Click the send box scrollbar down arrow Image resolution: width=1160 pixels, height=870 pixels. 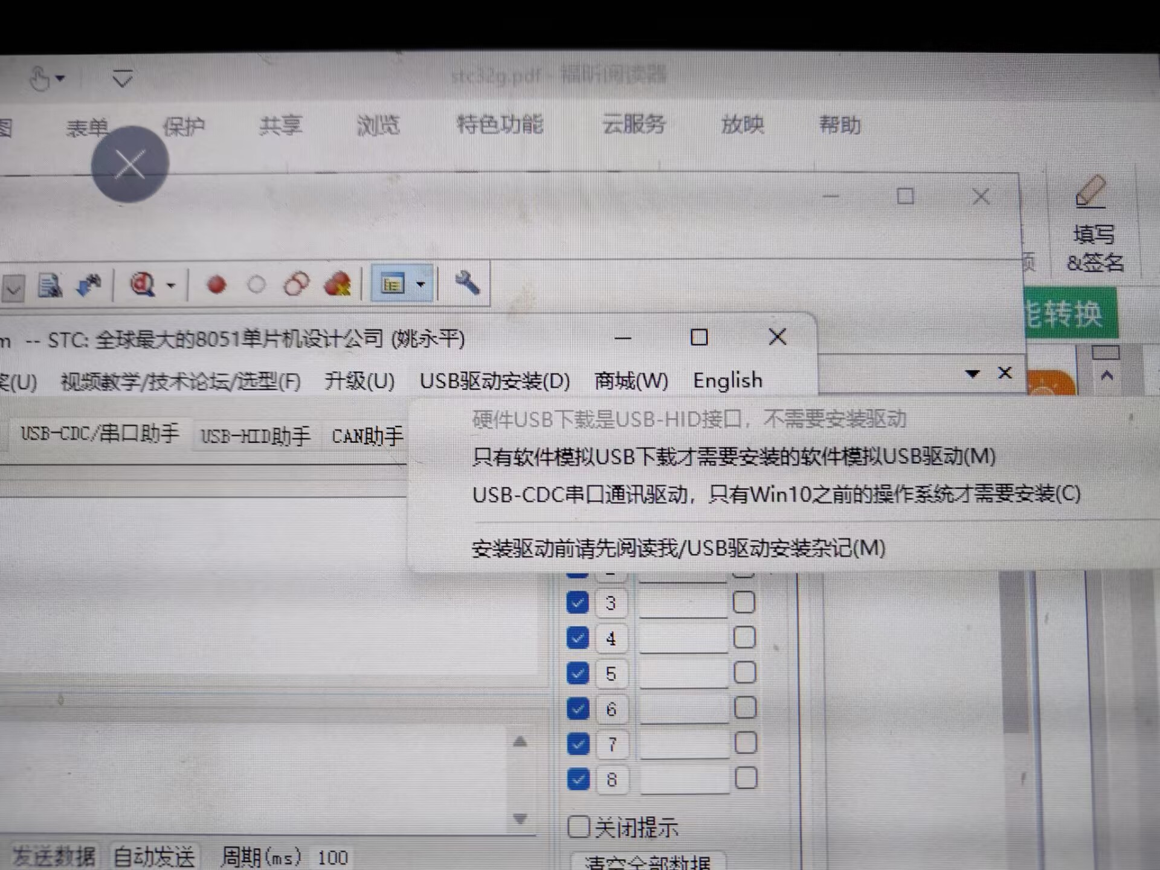(520, 819)
